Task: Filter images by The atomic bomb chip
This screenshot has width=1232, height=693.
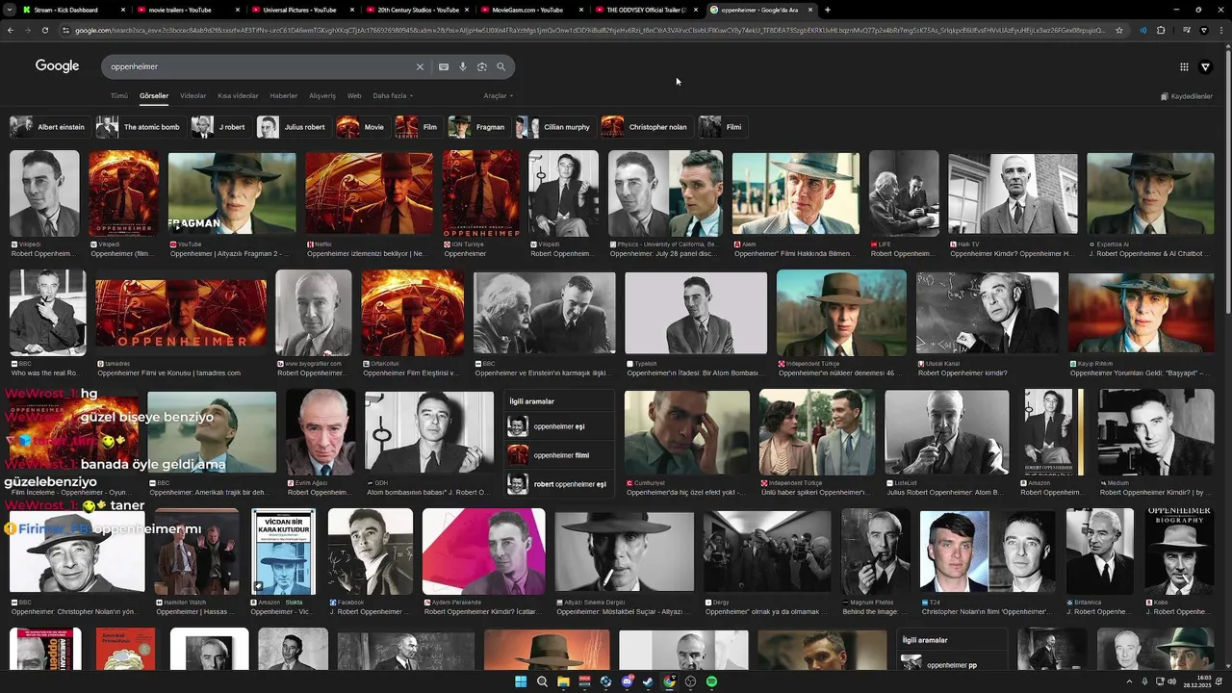Action: pyautogui.click(x=140, y=127)
